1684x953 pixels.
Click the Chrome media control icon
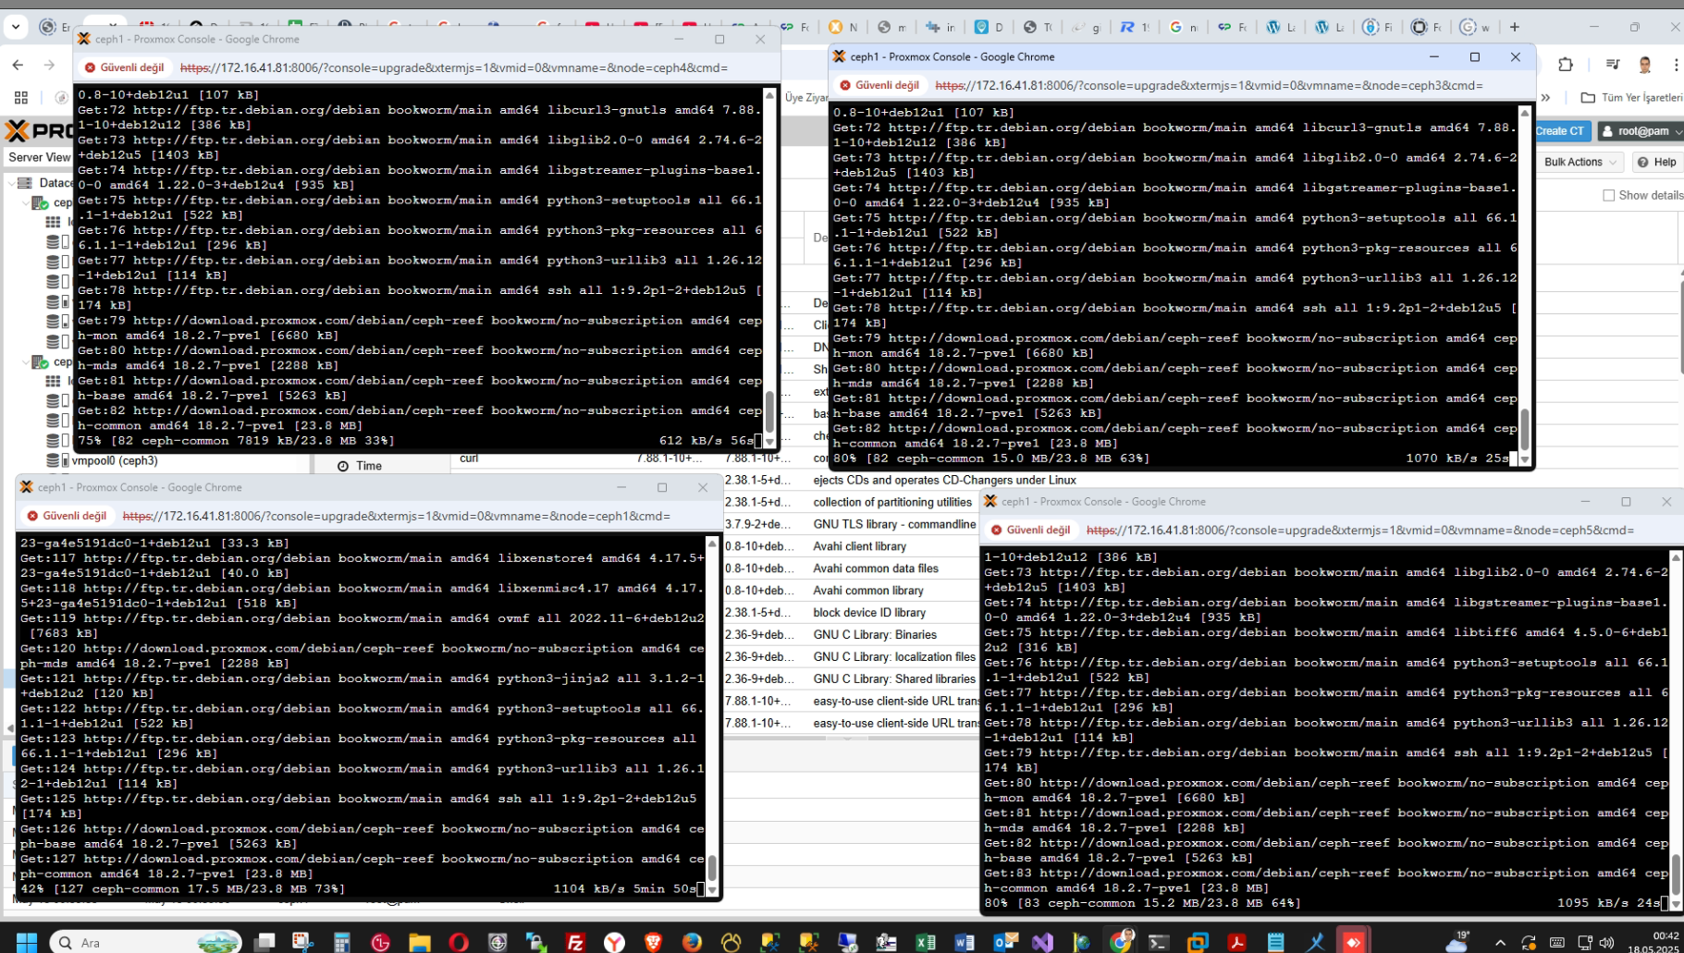tap(1613, 65)
